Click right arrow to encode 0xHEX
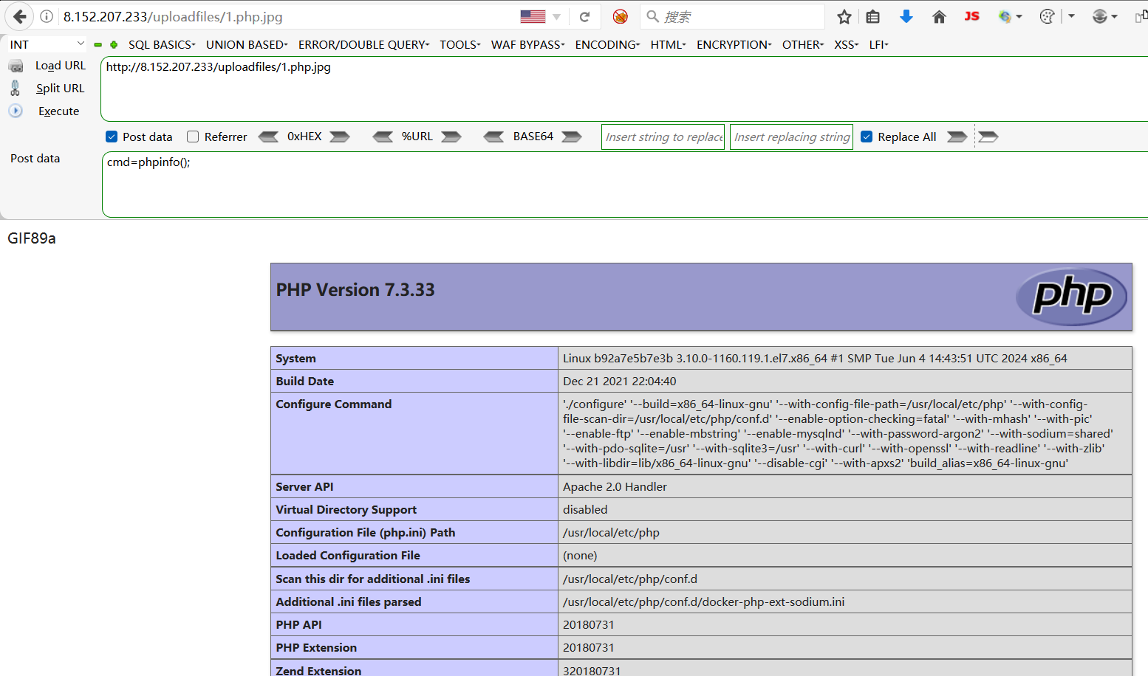1148x676 pixels. pos(340,137)
